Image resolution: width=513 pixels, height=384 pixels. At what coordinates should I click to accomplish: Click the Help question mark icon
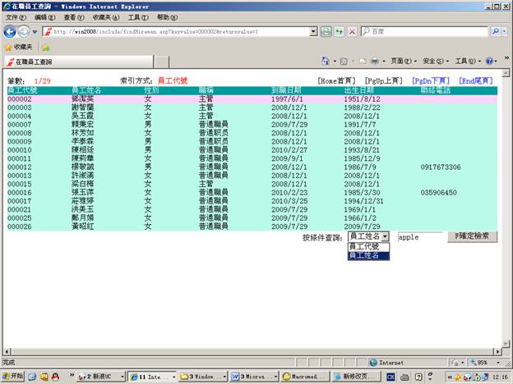pyautogui.click(x=490, y=62)
